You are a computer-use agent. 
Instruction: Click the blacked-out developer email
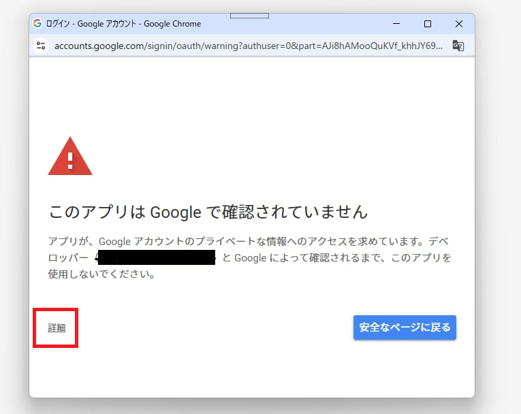tap(157, 258)
